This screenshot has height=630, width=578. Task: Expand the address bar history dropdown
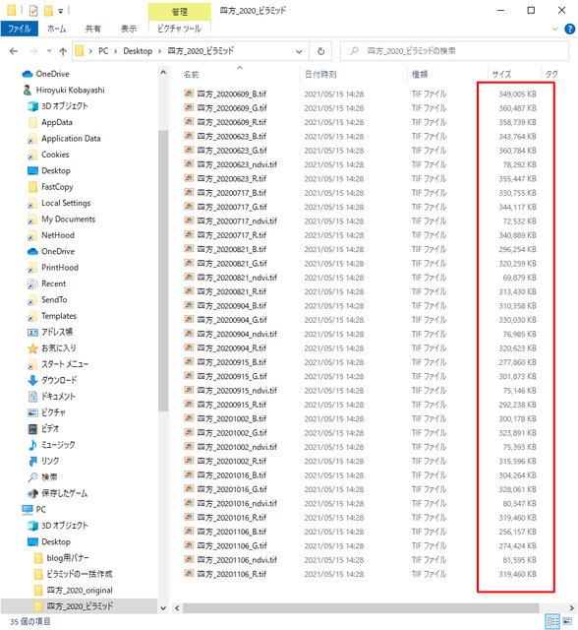[x=299, y=51]
